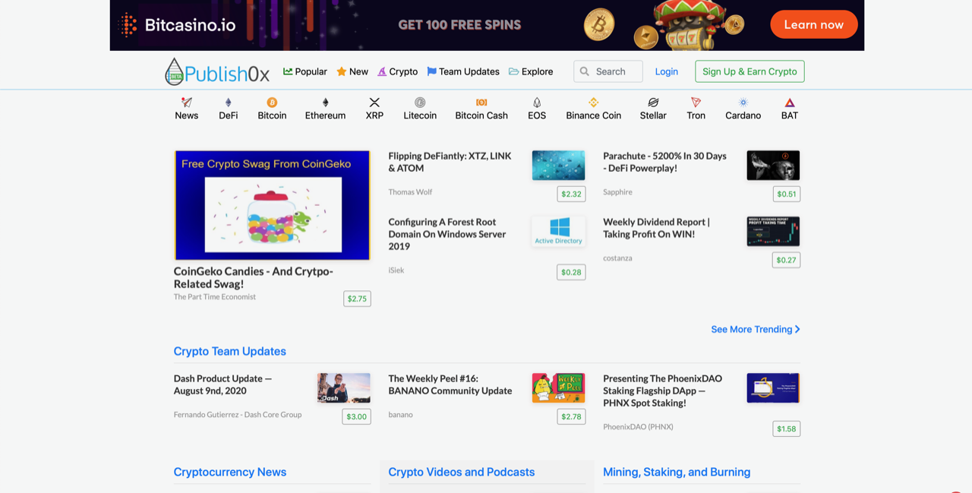Open Fernando Gutierrez - Dash Core Group profile
The width and height of the screenshot is (972, 493).
[238, 415]
